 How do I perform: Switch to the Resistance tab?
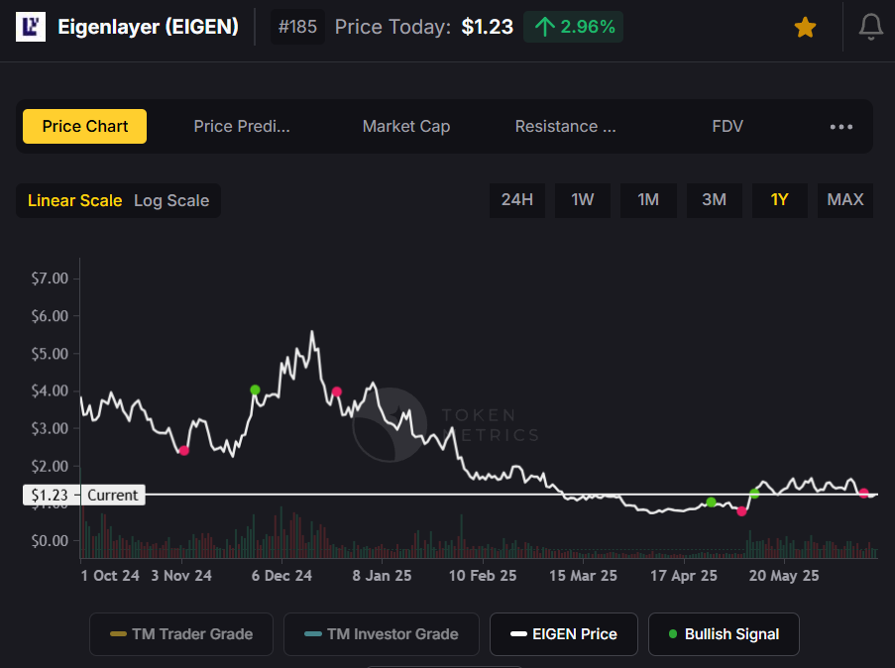pyautogui.click(x=565, y=126)
